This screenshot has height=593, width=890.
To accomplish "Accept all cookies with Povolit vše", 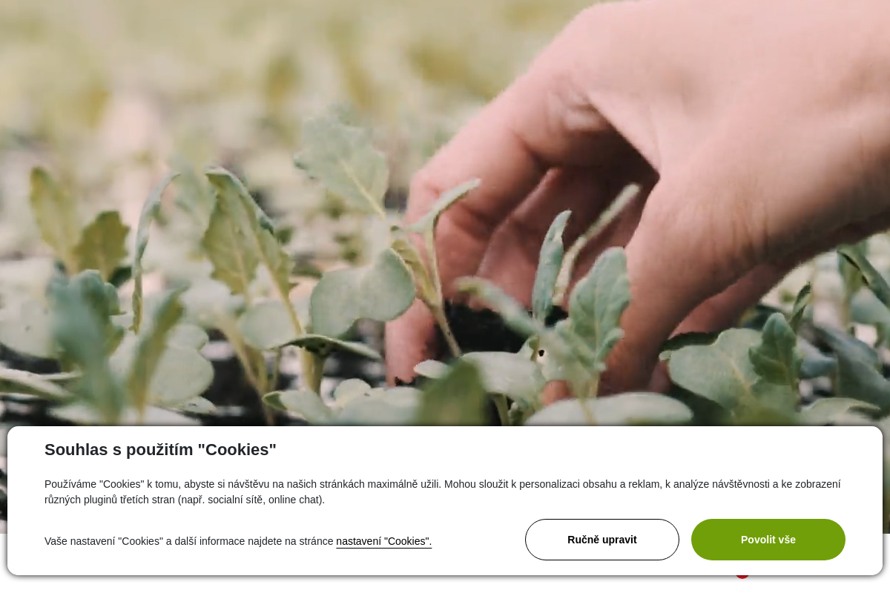I will coord(768,540).
